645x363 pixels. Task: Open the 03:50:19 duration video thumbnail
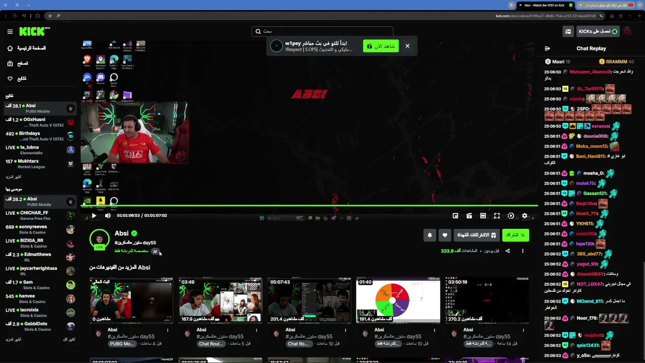click(487, 300)
